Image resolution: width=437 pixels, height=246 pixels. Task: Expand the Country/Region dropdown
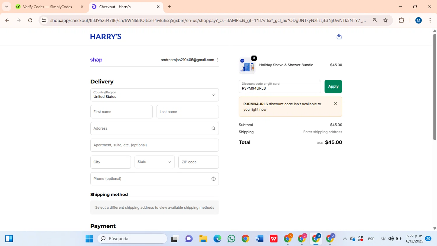tap(154, 95)
